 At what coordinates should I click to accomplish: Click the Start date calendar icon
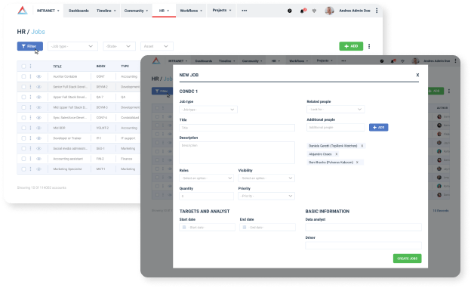point(184,228)
